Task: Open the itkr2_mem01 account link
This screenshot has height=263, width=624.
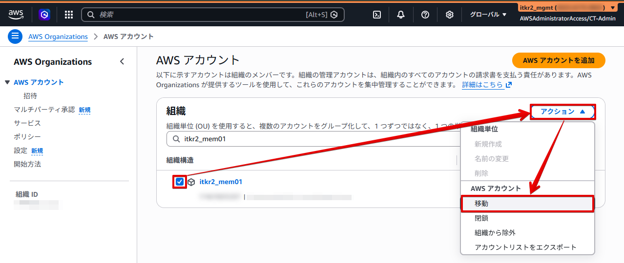Action: coord(221,182)
